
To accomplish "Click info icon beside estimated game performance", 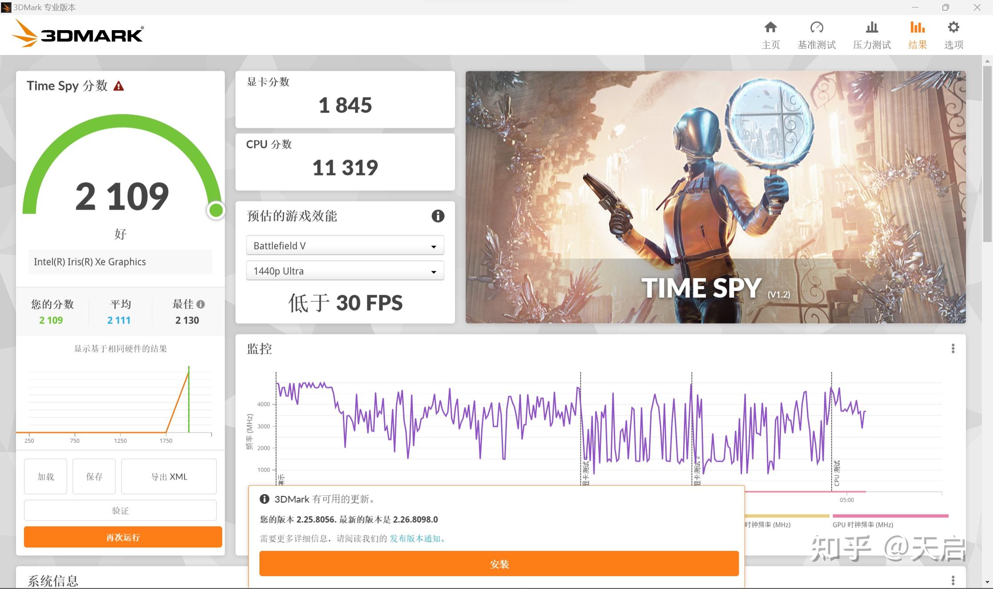I will click(x=438, y=216).
